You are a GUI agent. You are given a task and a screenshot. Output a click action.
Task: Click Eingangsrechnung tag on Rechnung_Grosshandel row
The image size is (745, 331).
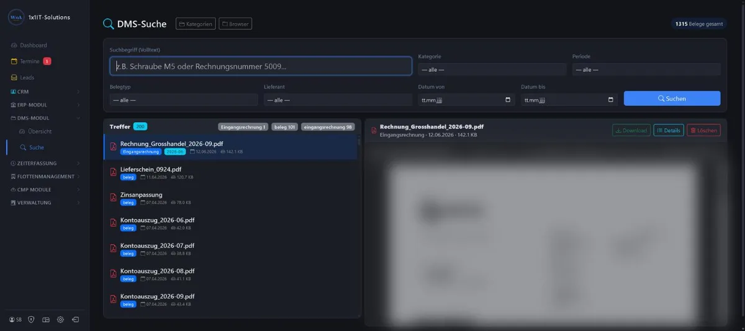(141, 151)
